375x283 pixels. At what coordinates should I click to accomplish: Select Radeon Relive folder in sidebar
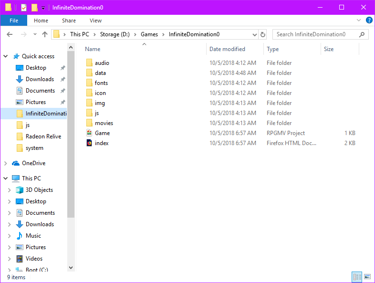coord(43,136)
